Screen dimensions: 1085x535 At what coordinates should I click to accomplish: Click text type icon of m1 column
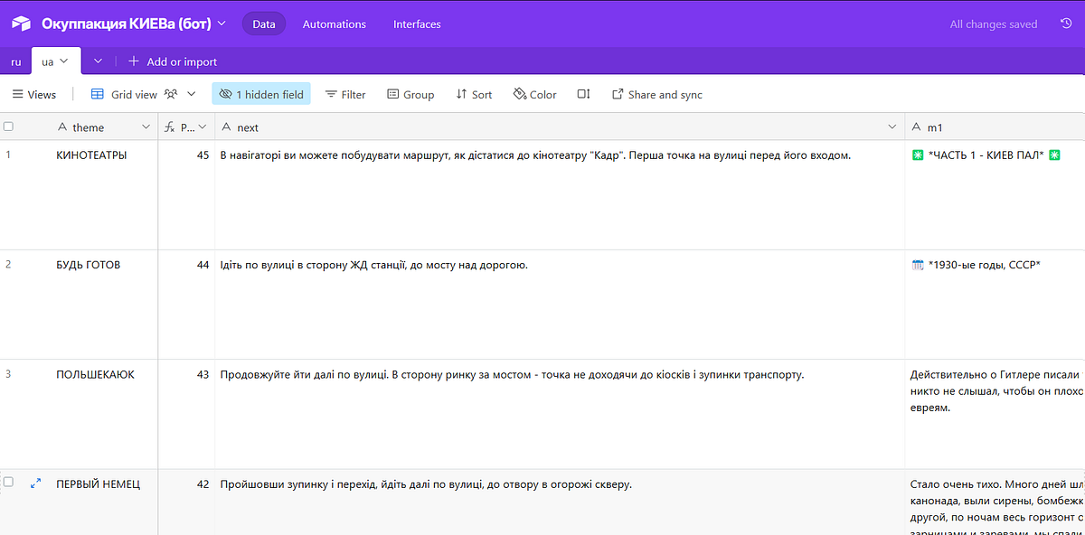(x=917, y=127)
